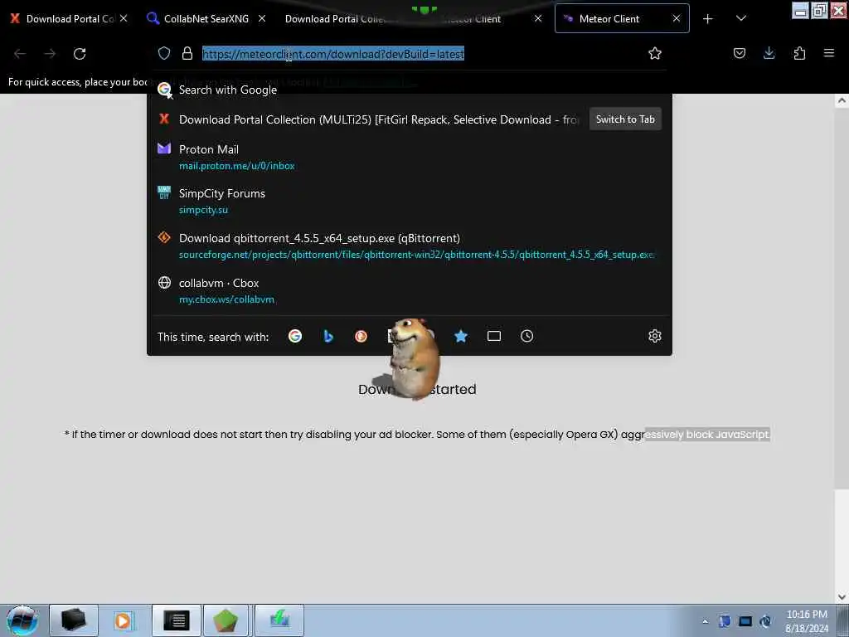The image size is (849, 637).
Task: Open the green pentagon taskbar app
Action: pos(226,620)
